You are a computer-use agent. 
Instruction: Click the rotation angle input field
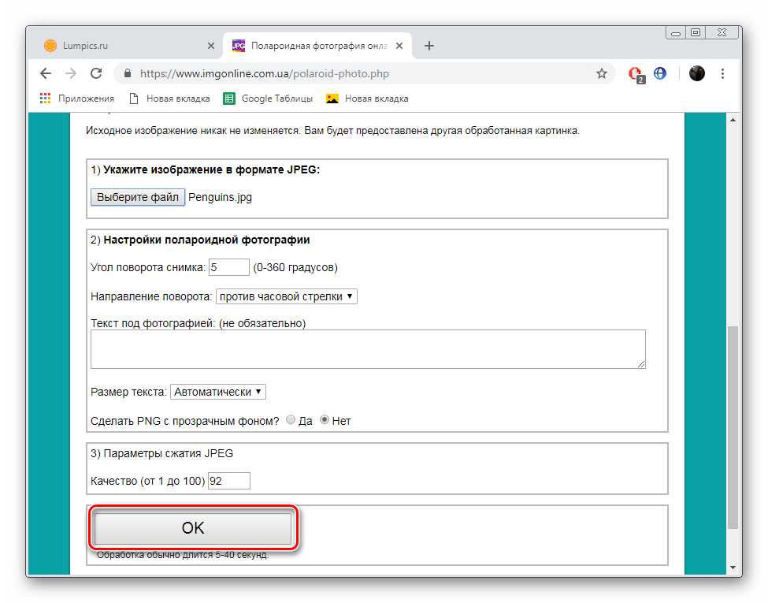pyautogui.click(x=229, y=267)
